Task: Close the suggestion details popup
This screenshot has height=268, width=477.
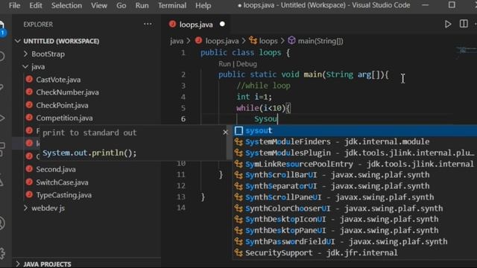Action: tap(225, 133)
